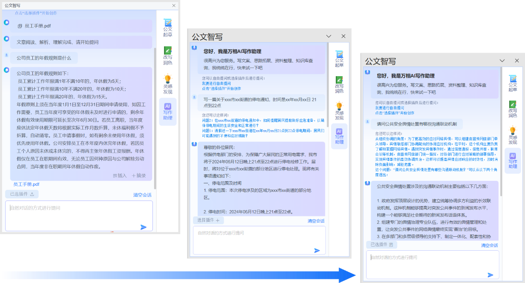Close the 公文智写 window with 员工手册 chat
This screenshot has width=525, height=283.
tap(174, 5)
